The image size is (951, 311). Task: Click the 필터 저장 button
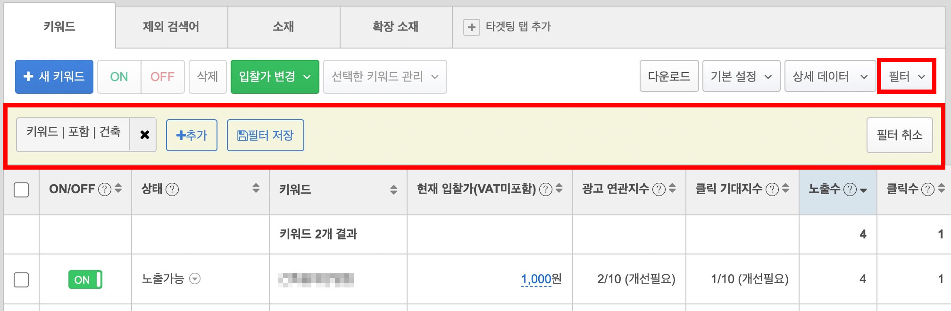click(x=265, y=136)
